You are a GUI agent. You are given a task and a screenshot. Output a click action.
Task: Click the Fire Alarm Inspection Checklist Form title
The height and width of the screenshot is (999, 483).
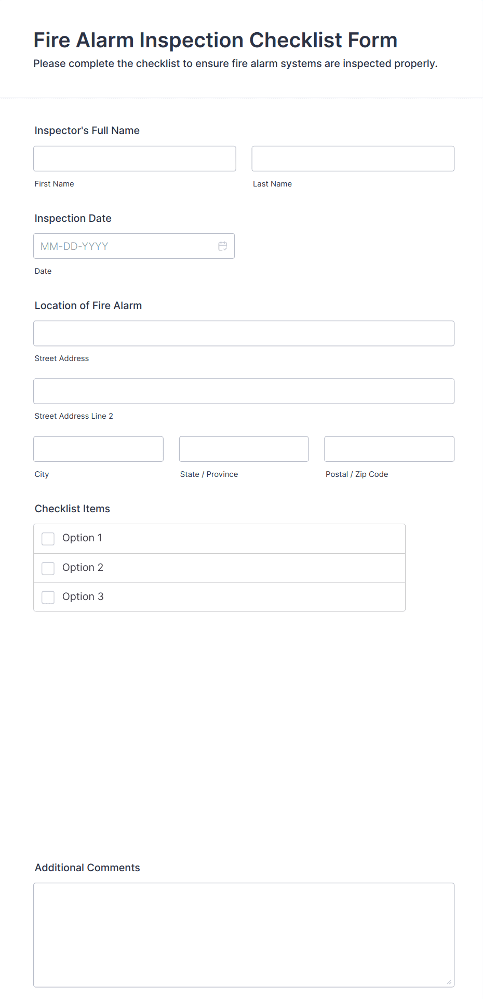pos(215,40)
